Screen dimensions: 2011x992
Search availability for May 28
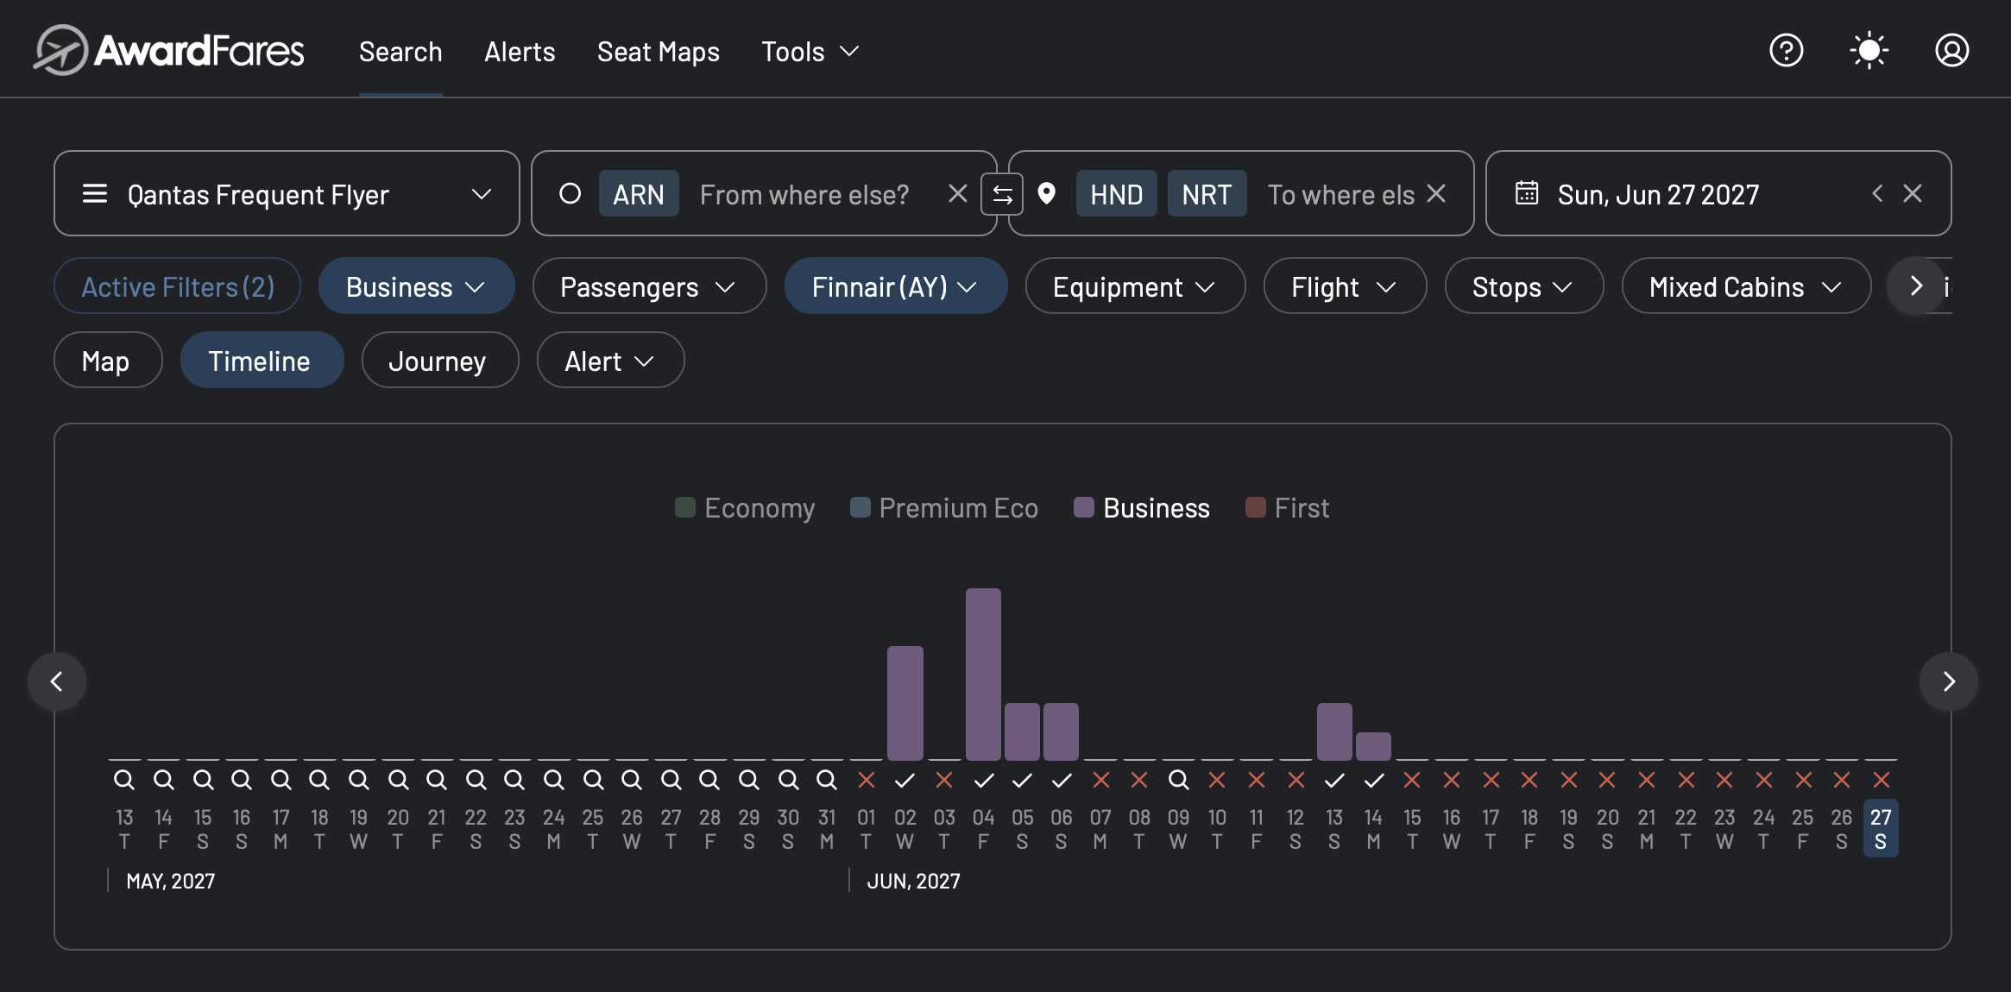709,780
